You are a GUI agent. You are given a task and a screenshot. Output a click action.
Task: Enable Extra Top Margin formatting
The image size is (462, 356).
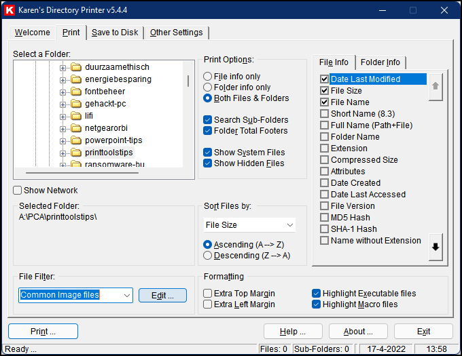tap(207, 294)
